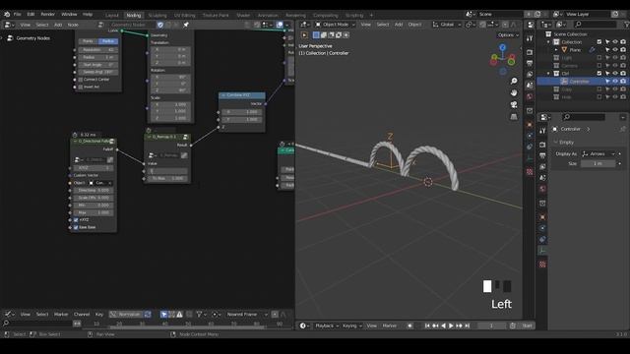This screenshot has width=630, height=354.
Task: Click the Z axis on navigation gizmo
Action: (503, 47)
